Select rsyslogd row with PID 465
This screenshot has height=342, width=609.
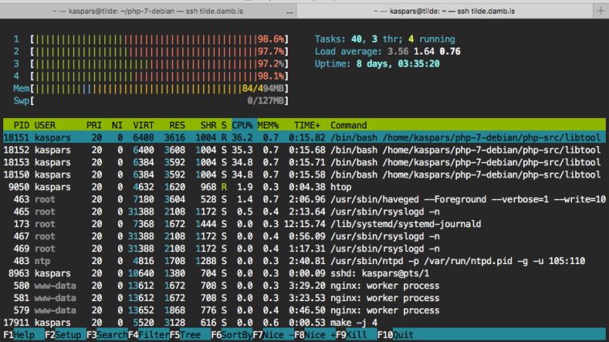tap(304, 212)
